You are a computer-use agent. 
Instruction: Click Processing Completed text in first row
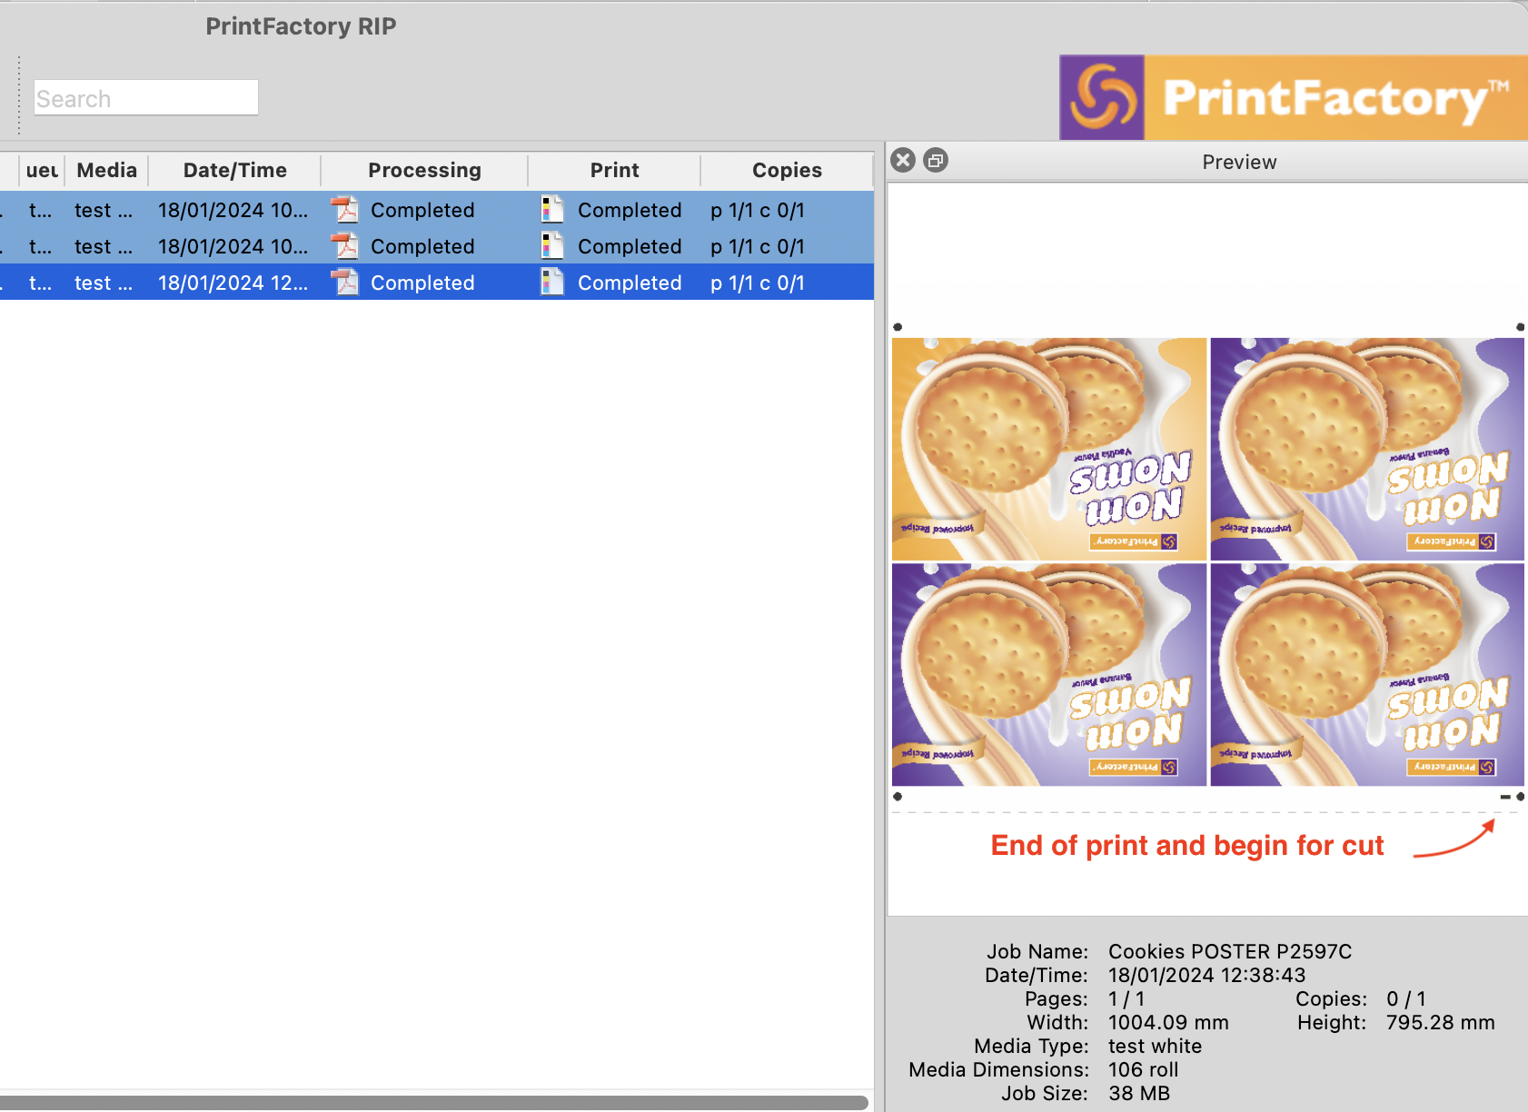[422, 210]
